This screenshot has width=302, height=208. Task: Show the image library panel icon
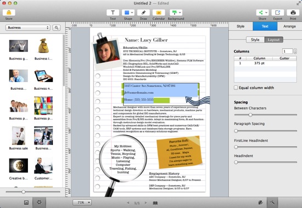tap(26, 202)
